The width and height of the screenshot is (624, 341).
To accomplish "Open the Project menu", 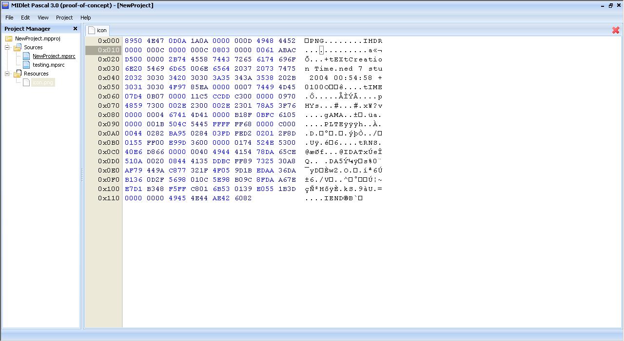I will [x=64, y=18].
